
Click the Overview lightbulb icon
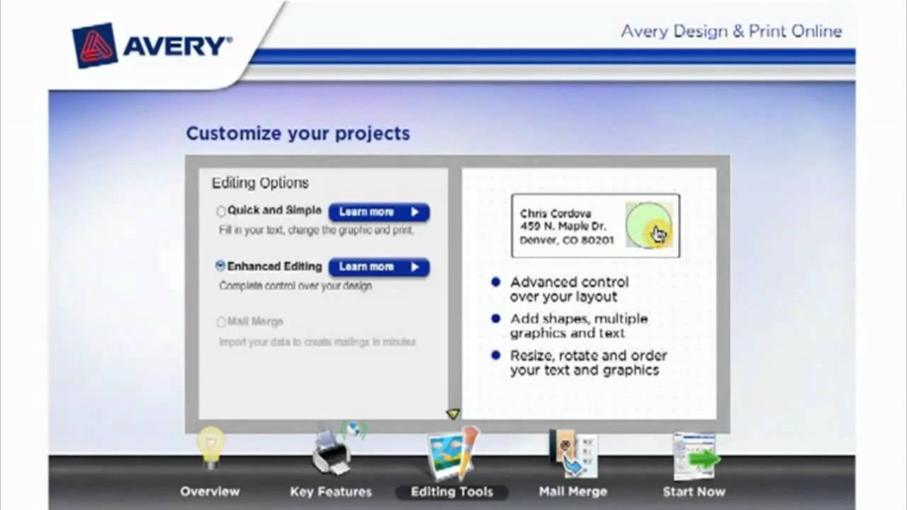[x=210, y=448]
